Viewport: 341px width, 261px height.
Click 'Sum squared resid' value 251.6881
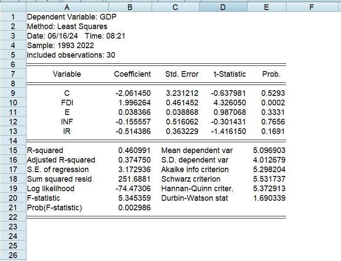pos(134,179)
